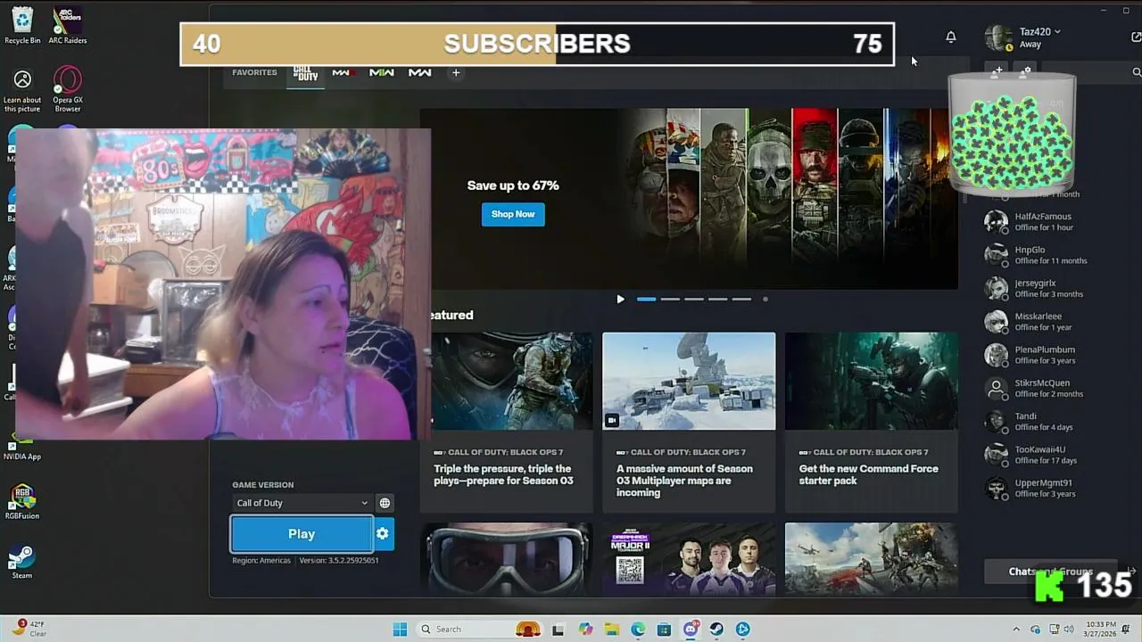Open Microsoft Edge from the taskbar
Image resolution: width=1142 pixels, height=642 pixels.
(638, 630)
